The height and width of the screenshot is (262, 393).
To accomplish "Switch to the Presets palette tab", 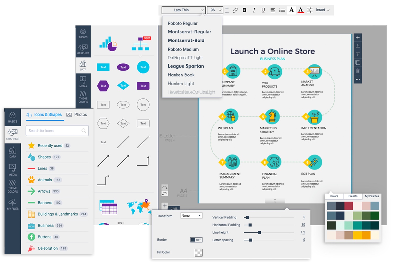I will click(x=353, y=196).
